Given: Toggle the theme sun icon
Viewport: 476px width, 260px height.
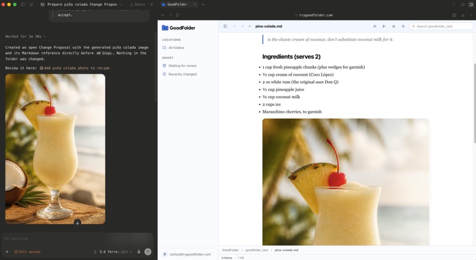Looking at the screenshot, I should pos(403,27).
